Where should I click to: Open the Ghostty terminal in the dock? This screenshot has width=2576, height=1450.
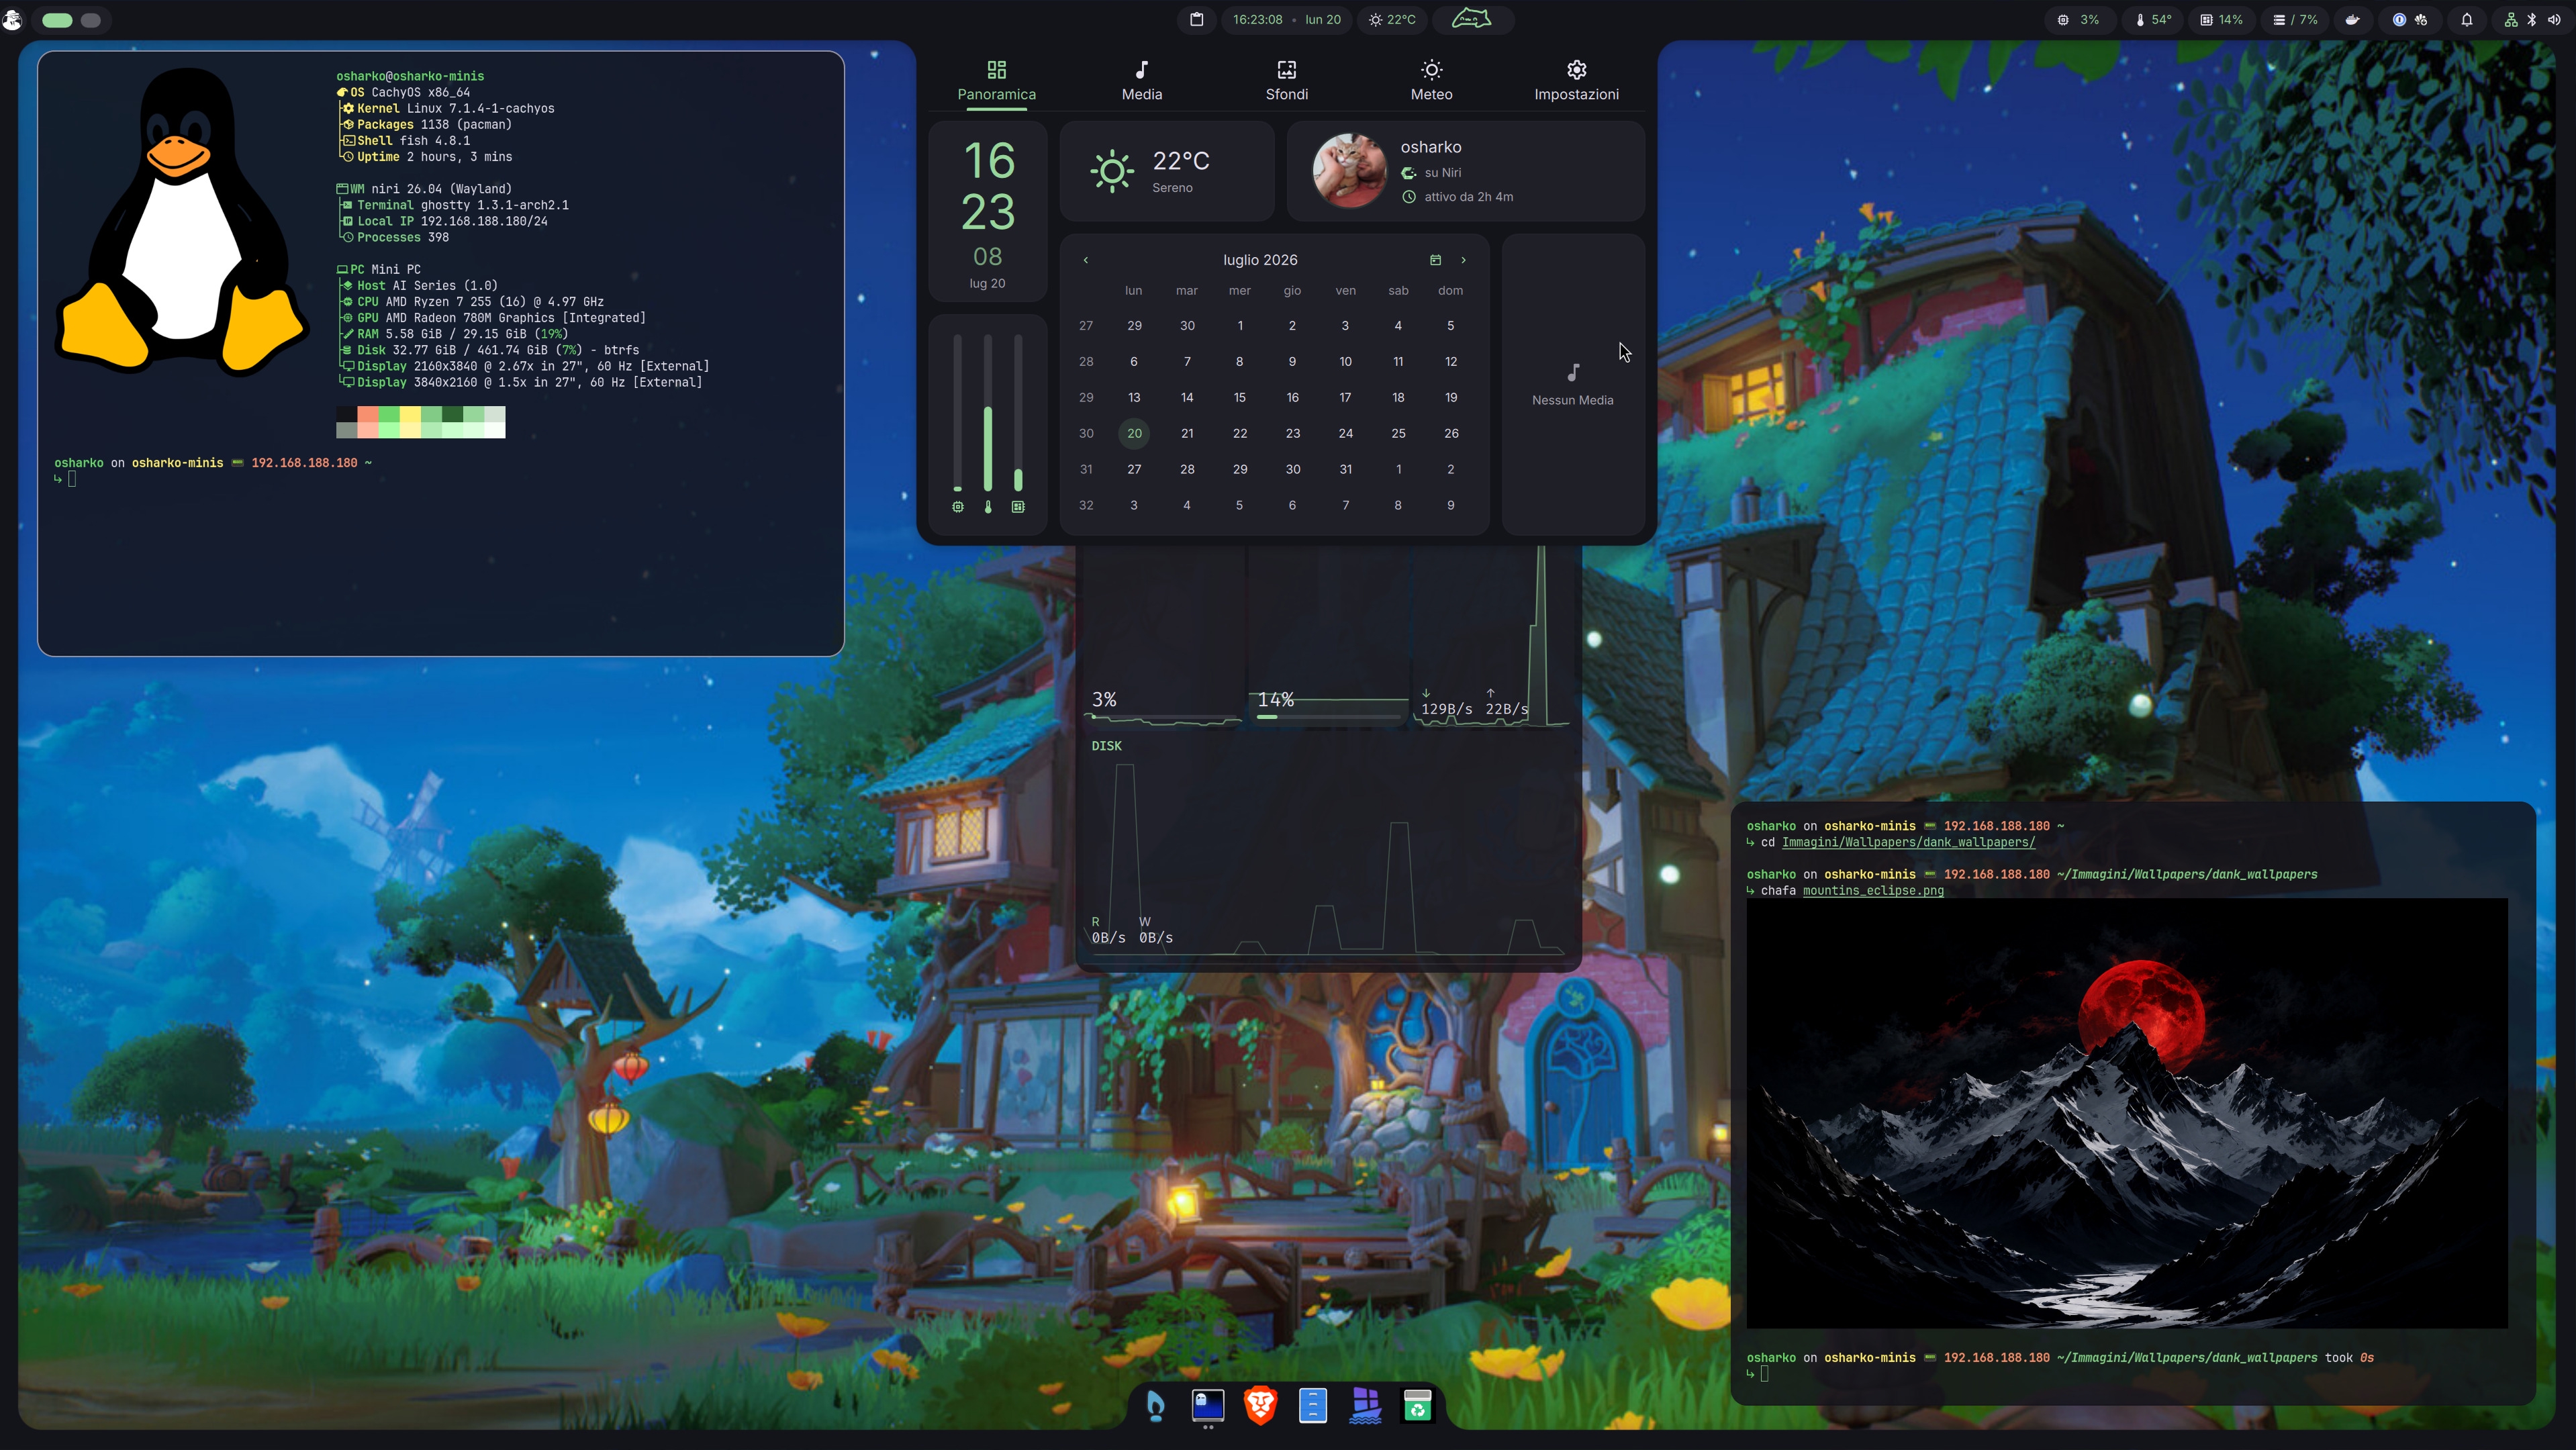1208,1405
